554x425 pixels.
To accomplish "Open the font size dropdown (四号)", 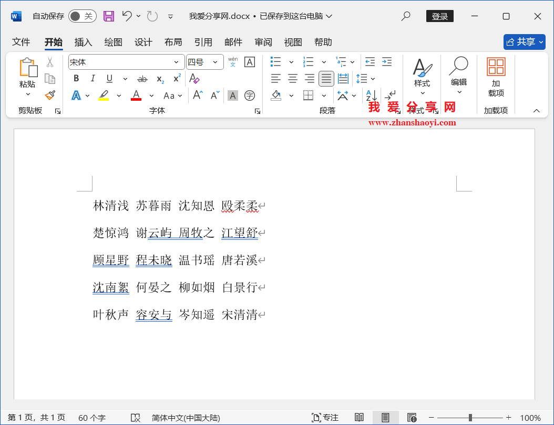I will coord(215,62).
